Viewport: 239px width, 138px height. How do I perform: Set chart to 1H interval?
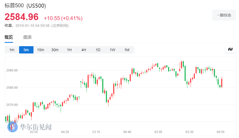coord(69,50)
